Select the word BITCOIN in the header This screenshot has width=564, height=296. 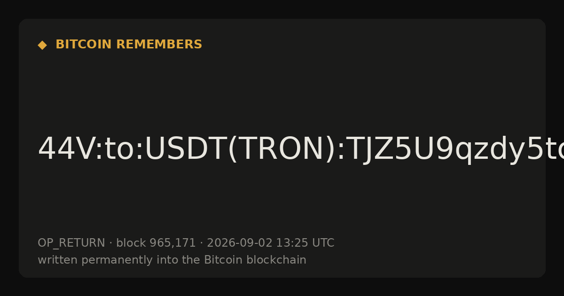tap(84, 45)
